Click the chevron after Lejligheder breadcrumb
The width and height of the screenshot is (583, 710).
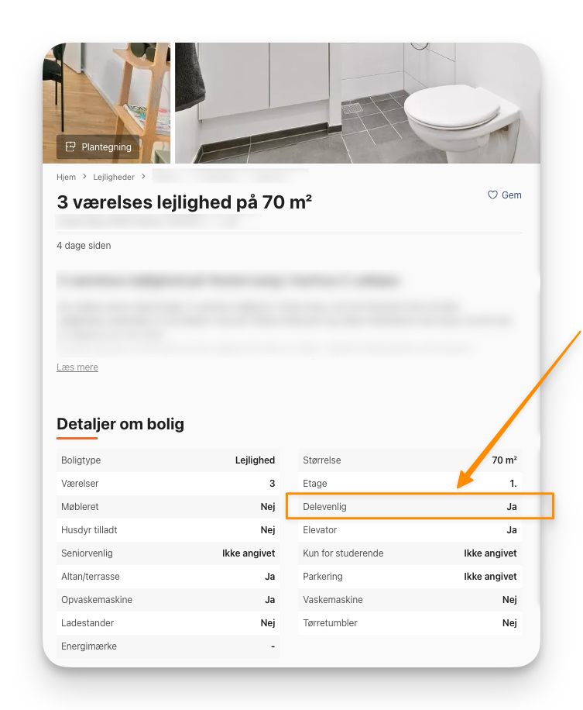tap(143, 177)
